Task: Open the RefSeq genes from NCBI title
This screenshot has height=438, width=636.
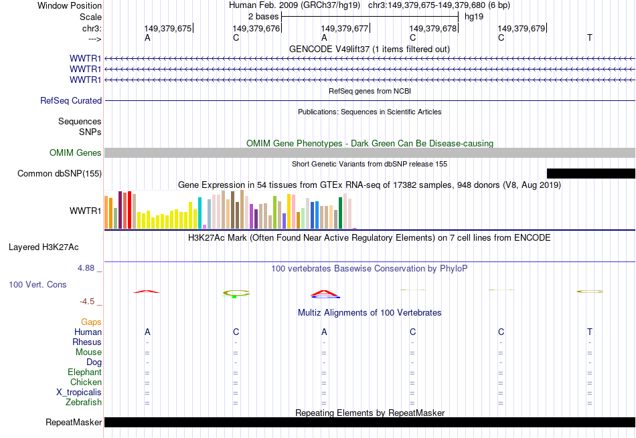Action: tap(370, 91)
